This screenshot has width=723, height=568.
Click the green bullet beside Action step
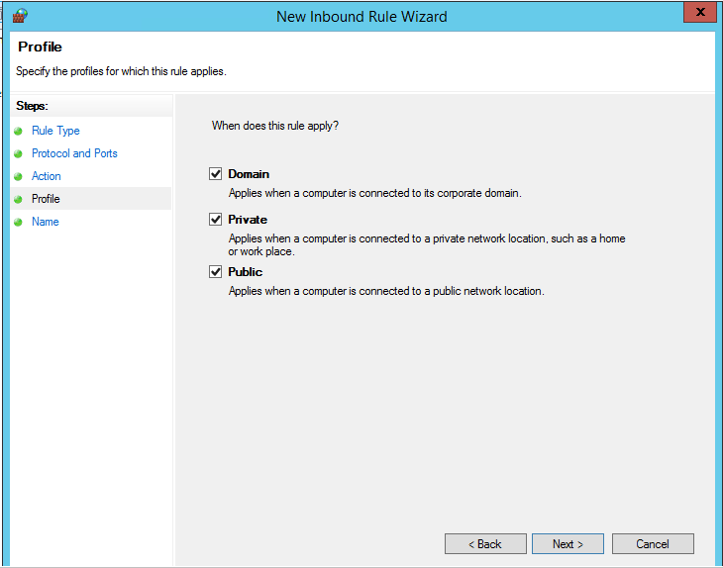pos(18,176)
